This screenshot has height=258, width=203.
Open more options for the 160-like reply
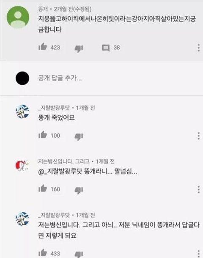199,189
